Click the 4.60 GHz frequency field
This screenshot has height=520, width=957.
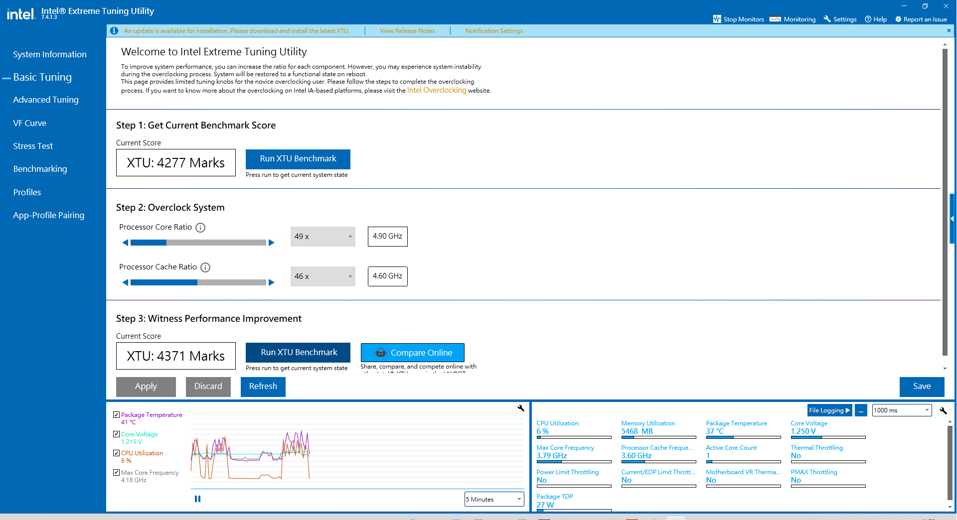click(388, 276)
